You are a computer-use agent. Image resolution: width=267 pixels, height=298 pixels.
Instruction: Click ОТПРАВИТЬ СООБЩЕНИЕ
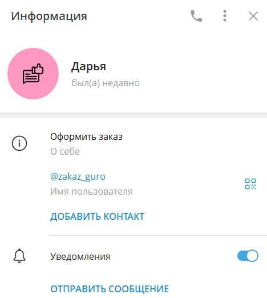click(110, 289)
